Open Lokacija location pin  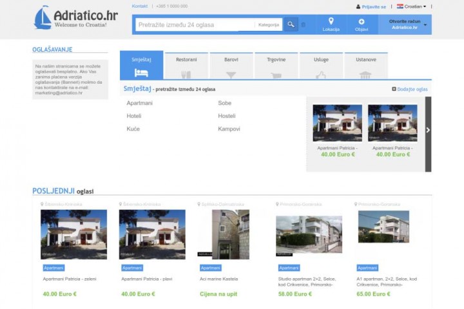(x=331, y=21)
